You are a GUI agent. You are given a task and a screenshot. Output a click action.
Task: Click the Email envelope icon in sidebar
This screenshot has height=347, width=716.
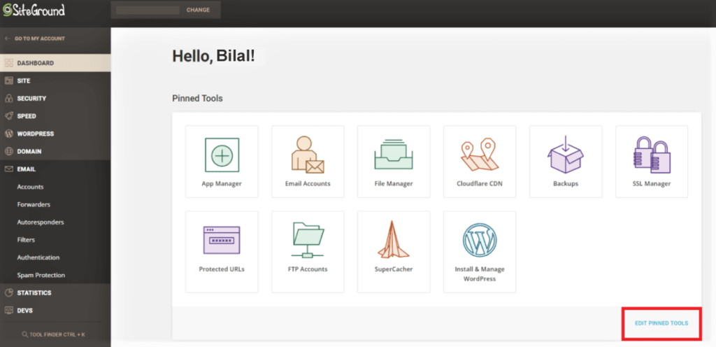point(8,169)
